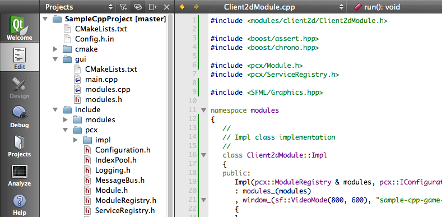442x217 pixels.
Task: Collapse the gui folder
Action: pos(55,59)
